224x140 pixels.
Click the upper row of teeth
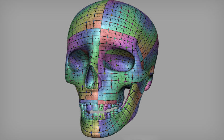click(101, 107)
